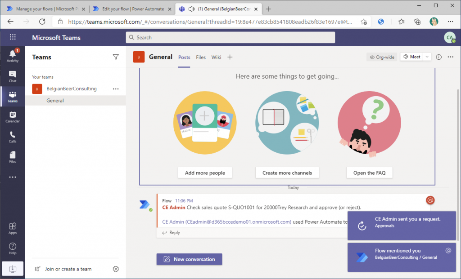Screen dimensions: 461x279
Task: Open the Activity feed icon
Action: point(12,55)
